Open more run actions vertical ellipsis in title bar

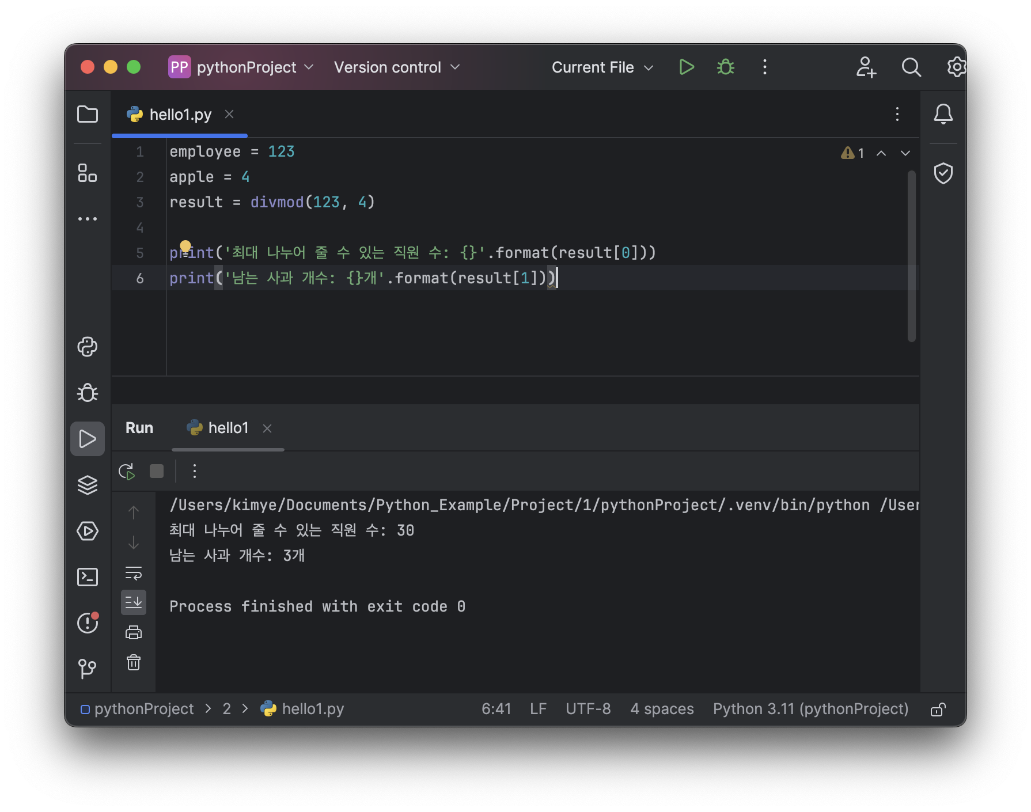(x=765, y=67)
